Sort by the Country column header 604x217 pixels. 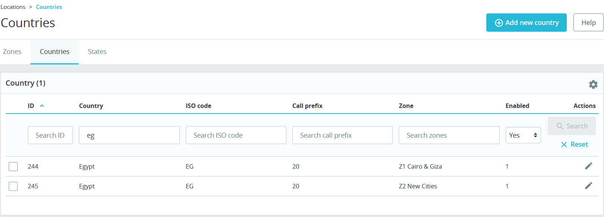point(91,106)
